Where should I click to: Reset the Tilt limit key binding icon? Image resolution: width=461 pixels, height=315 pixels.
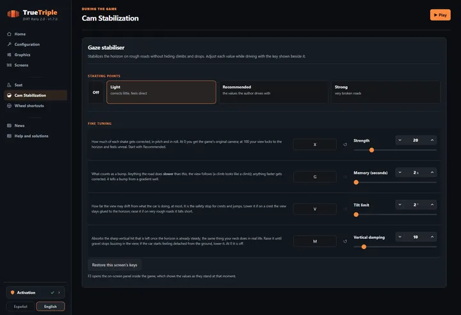(345, 209)
